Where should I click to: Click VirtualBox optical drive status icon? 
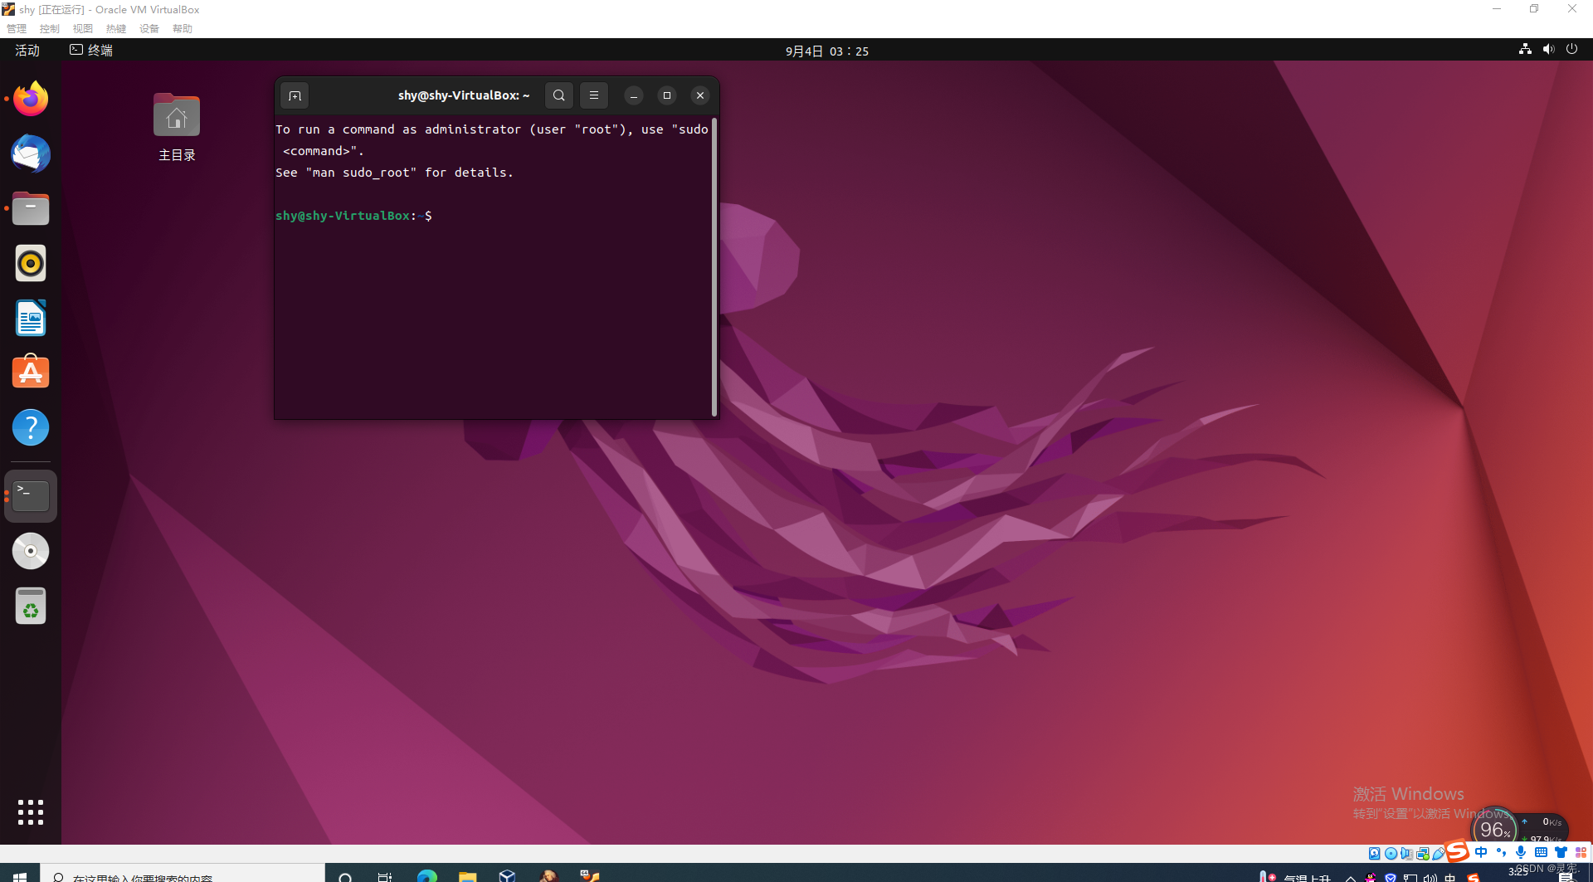(x=1391, y=853)
